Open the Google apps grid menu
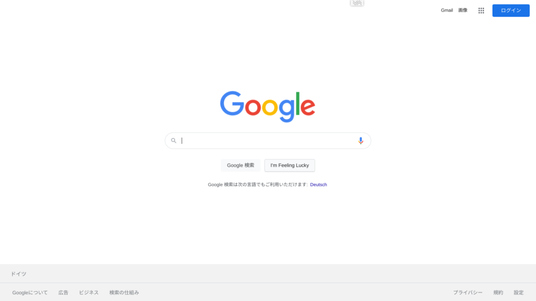Image resolution: width=536 pixels, height=301 pixels. [x=481, y=10]
